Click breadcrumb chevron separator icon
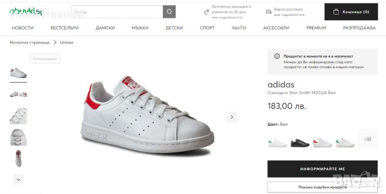The width and height of the screenshot is (386, 194). click(55, 42)
